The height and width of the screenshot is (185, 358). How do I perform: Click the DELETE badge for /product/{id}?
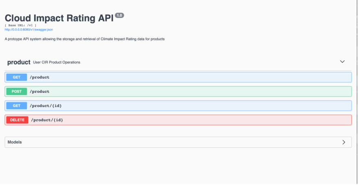(17, 120)
